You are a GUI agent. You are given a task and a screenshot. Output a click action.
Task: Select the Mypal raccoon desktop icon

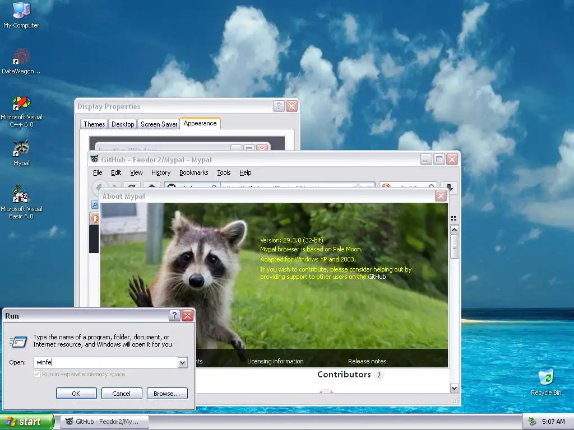(x=21, y=152)
